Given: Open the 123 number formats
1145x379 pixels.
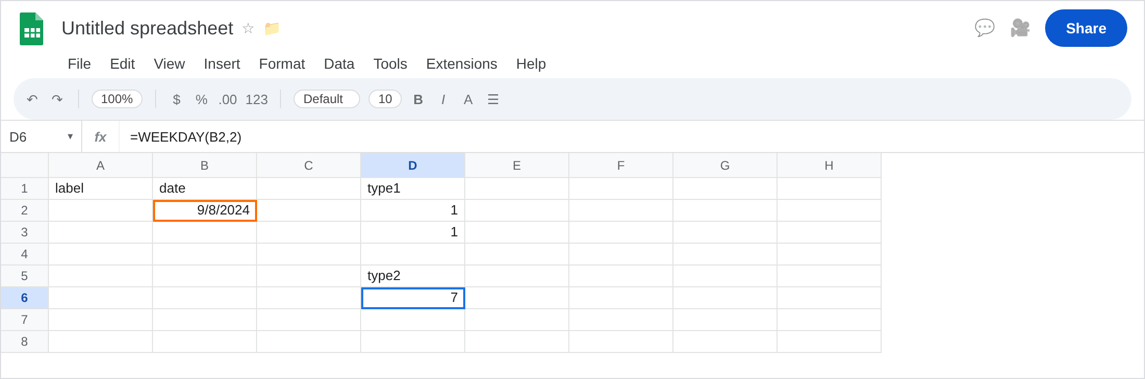Looking at the screenshot, I should pos(257,99).
